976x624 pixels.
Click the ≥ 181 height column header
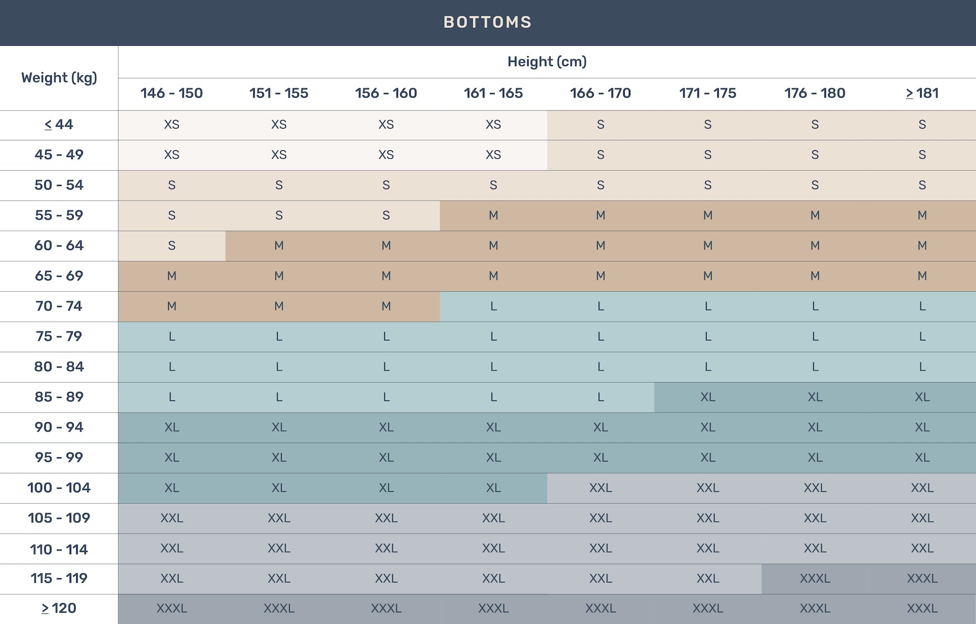click(922, 93)
